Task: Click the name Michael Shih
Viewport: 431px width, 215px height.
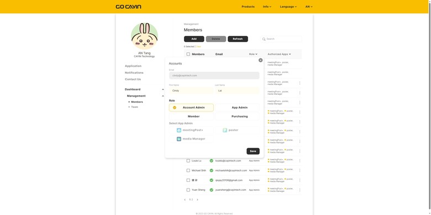Action: coord(199,170)
